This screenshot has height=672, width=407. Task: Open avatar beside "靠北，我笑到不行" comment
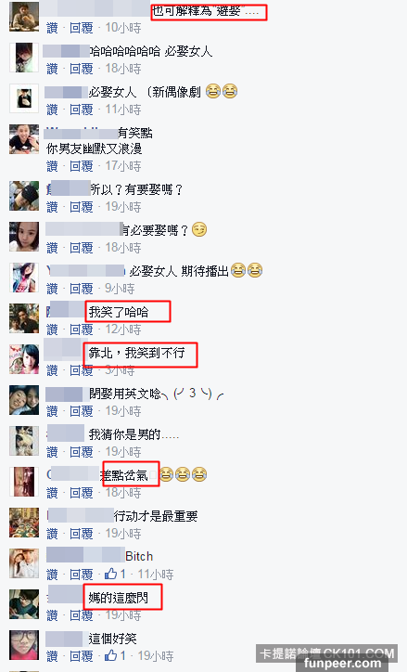[x=24, y=359]
